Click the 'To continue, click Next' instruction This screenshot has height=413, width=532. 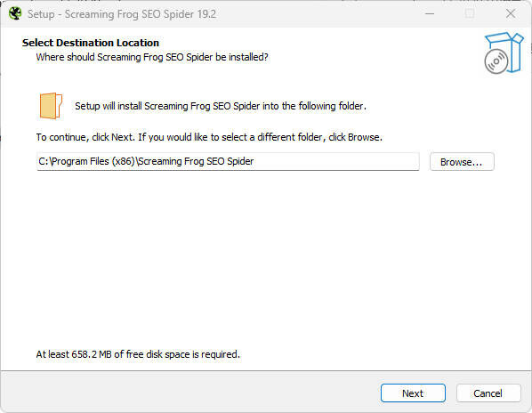point(209,137)
